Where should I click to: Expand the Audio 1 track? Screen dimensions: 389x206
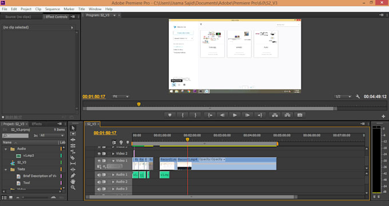click(x=113, y=175)
